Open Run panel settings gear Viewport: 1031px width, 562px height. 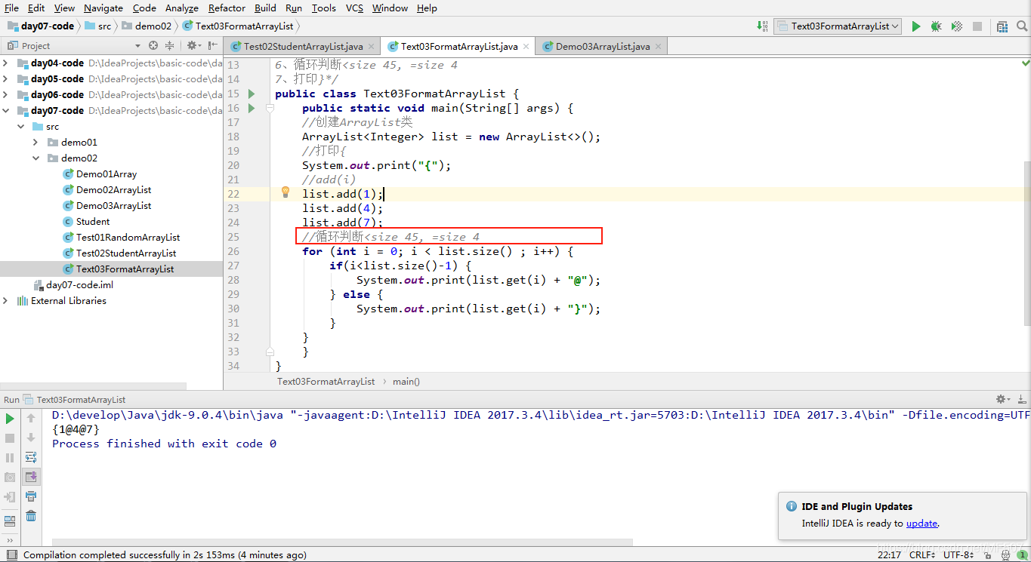tap(1002, 399)
